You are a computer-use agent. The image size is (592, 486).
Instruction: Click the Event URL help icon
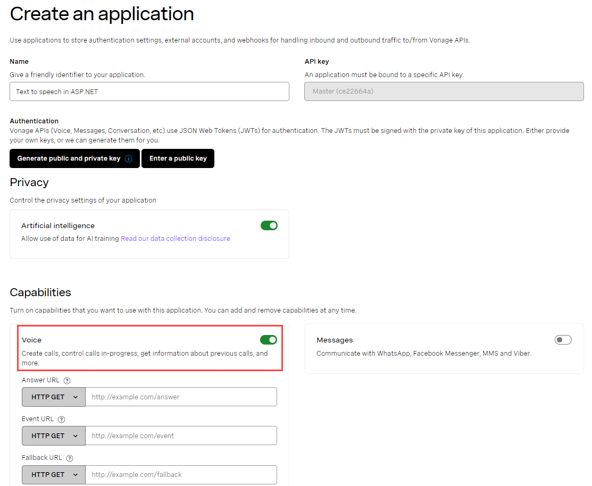[x=62, y=419]
